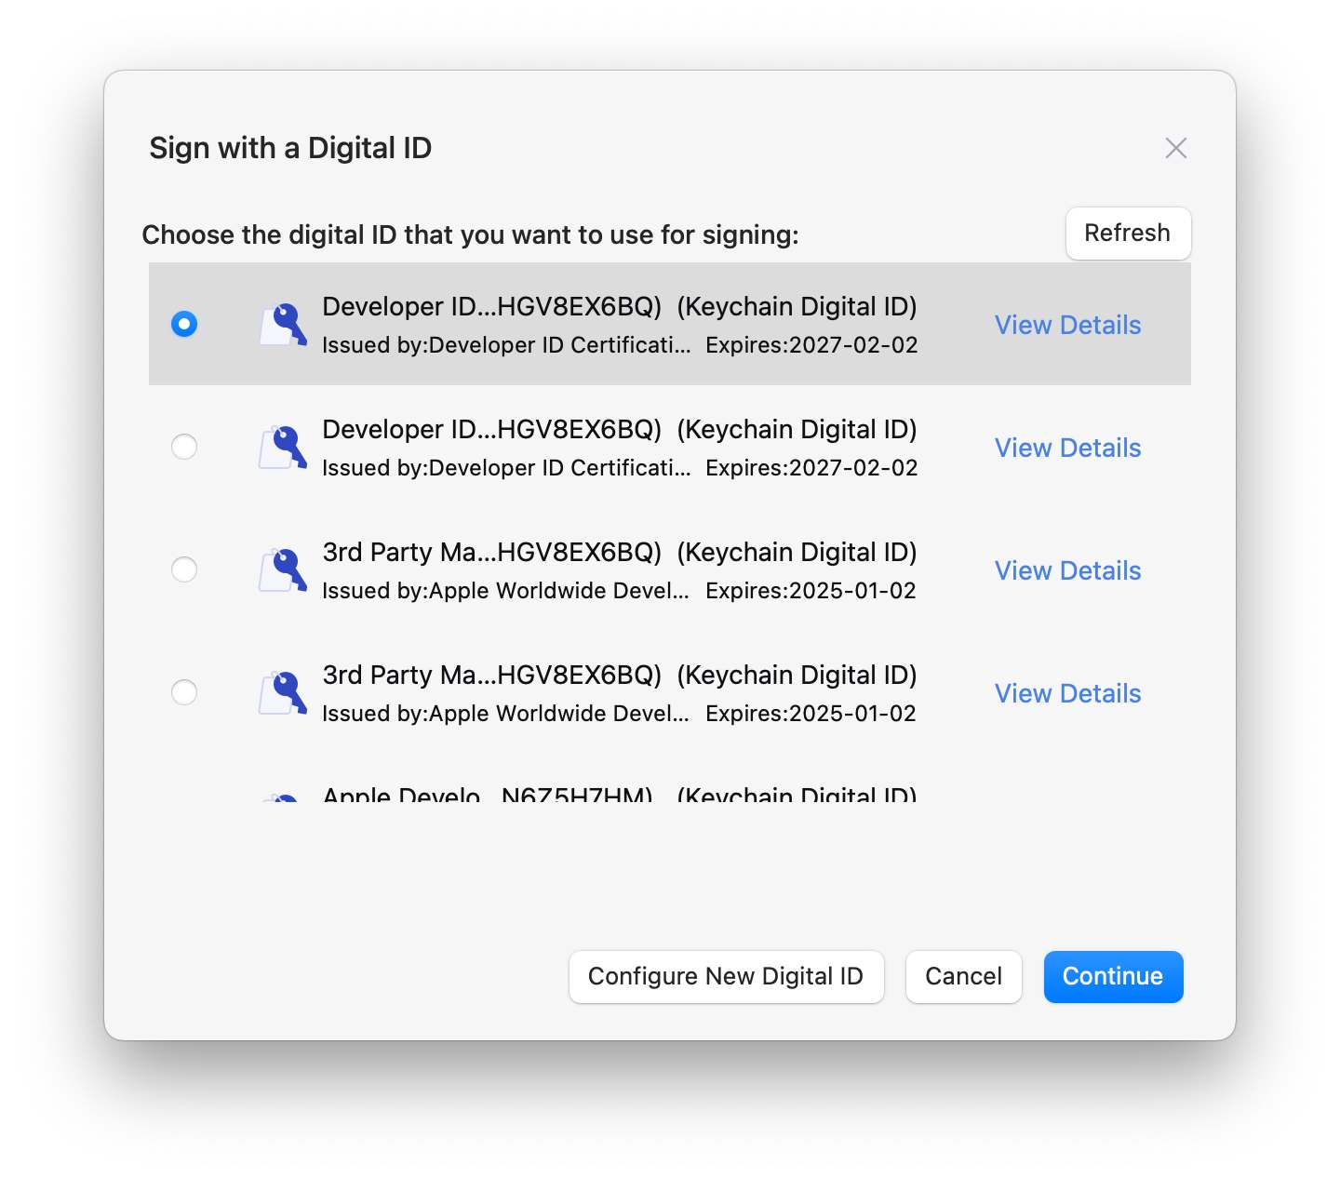This screenshot has height=1178, width=1340.
Task: Open View Details for the second Developer ID
Action: pyautogui.click(x=1067, y=448)
